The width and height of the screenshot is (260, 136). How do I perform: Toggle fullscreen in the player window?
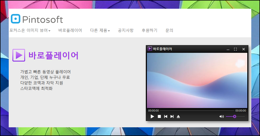click(235, 49)
